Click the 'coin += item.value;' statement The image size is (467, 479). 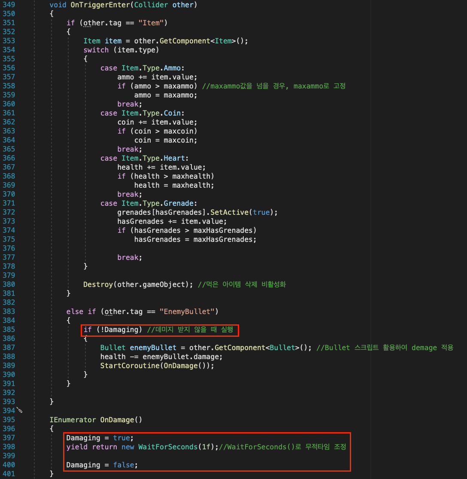point(157,122)
